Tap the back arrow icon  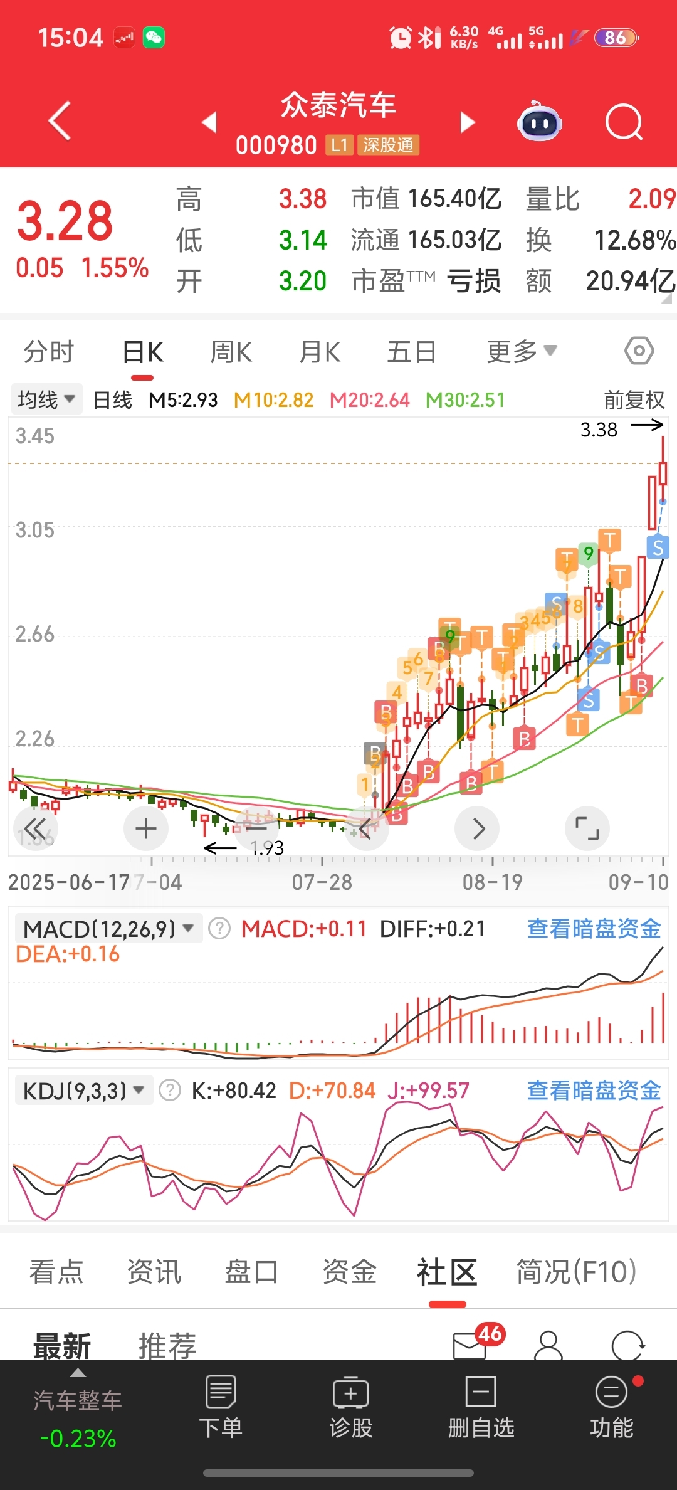(60, 121)
